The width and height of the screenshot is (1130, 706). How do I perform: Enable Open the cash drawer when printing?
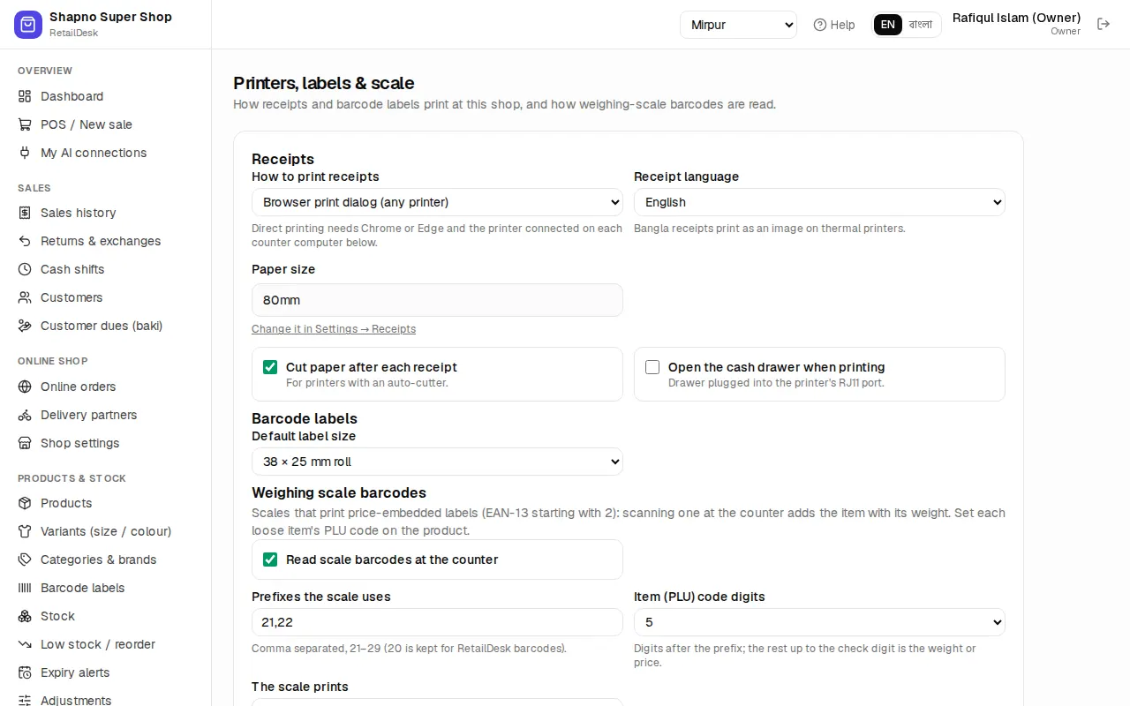(652, 367)
